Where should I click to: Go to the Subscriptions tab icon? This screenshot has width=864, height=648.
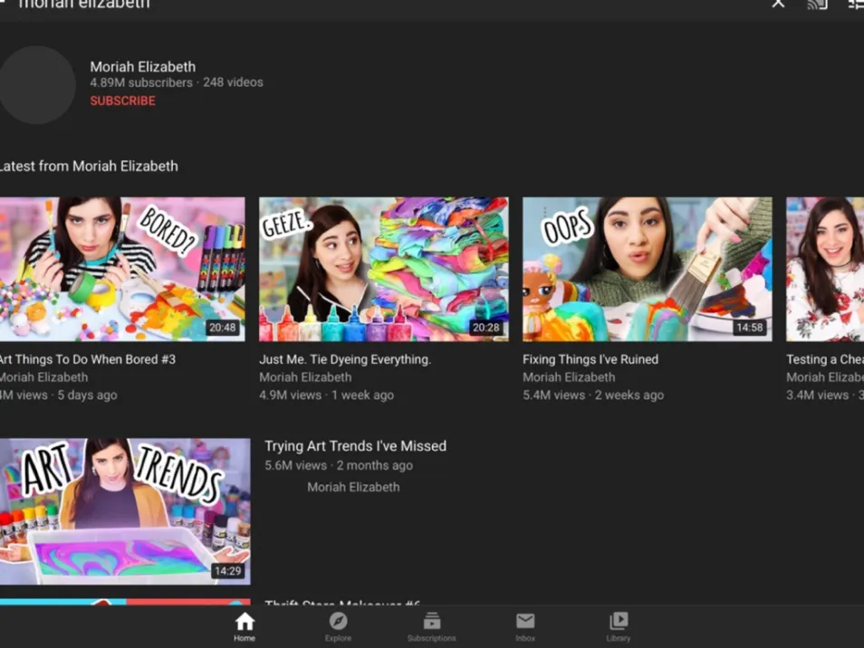click(x=431, y=622)
